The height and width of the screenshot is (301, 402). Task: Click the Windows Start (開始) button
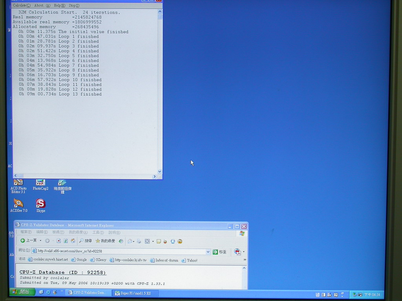click(x=22, y=292)
